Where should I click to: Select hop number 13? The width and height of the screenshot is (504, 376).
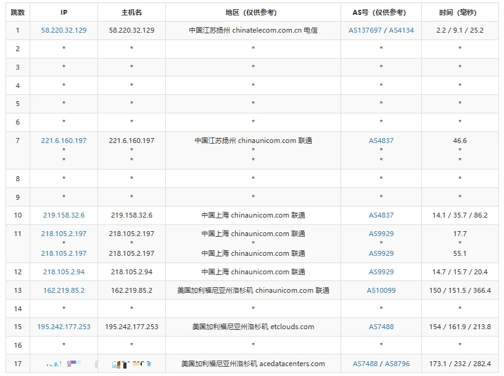[x=18, y=290]
